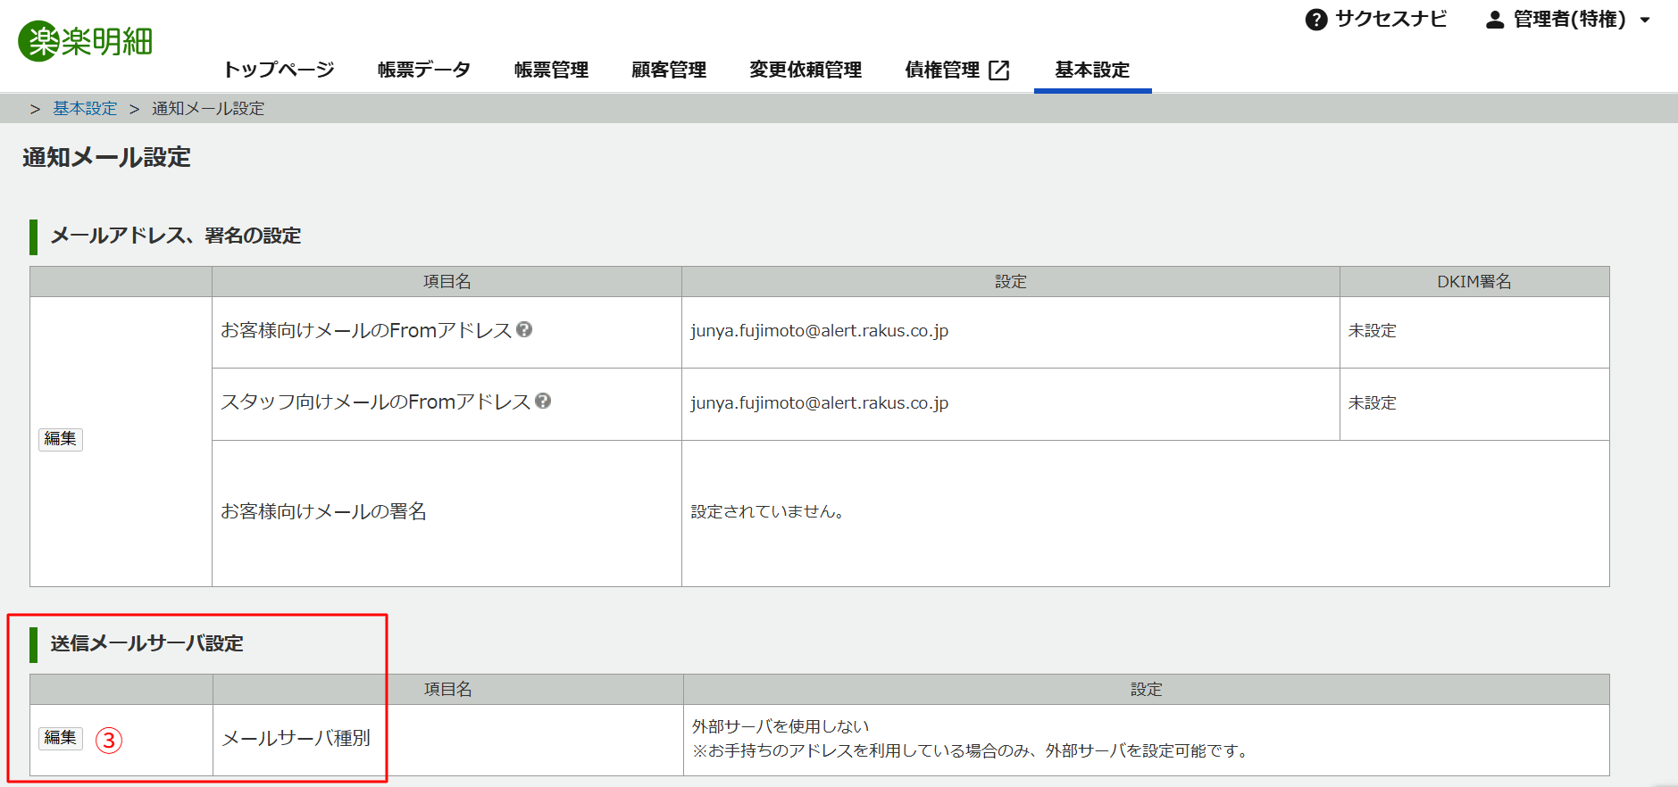Open the 帳票管理 menu item
The image size is (1678, 787).
pyautogui.click(x=551, y=70)
